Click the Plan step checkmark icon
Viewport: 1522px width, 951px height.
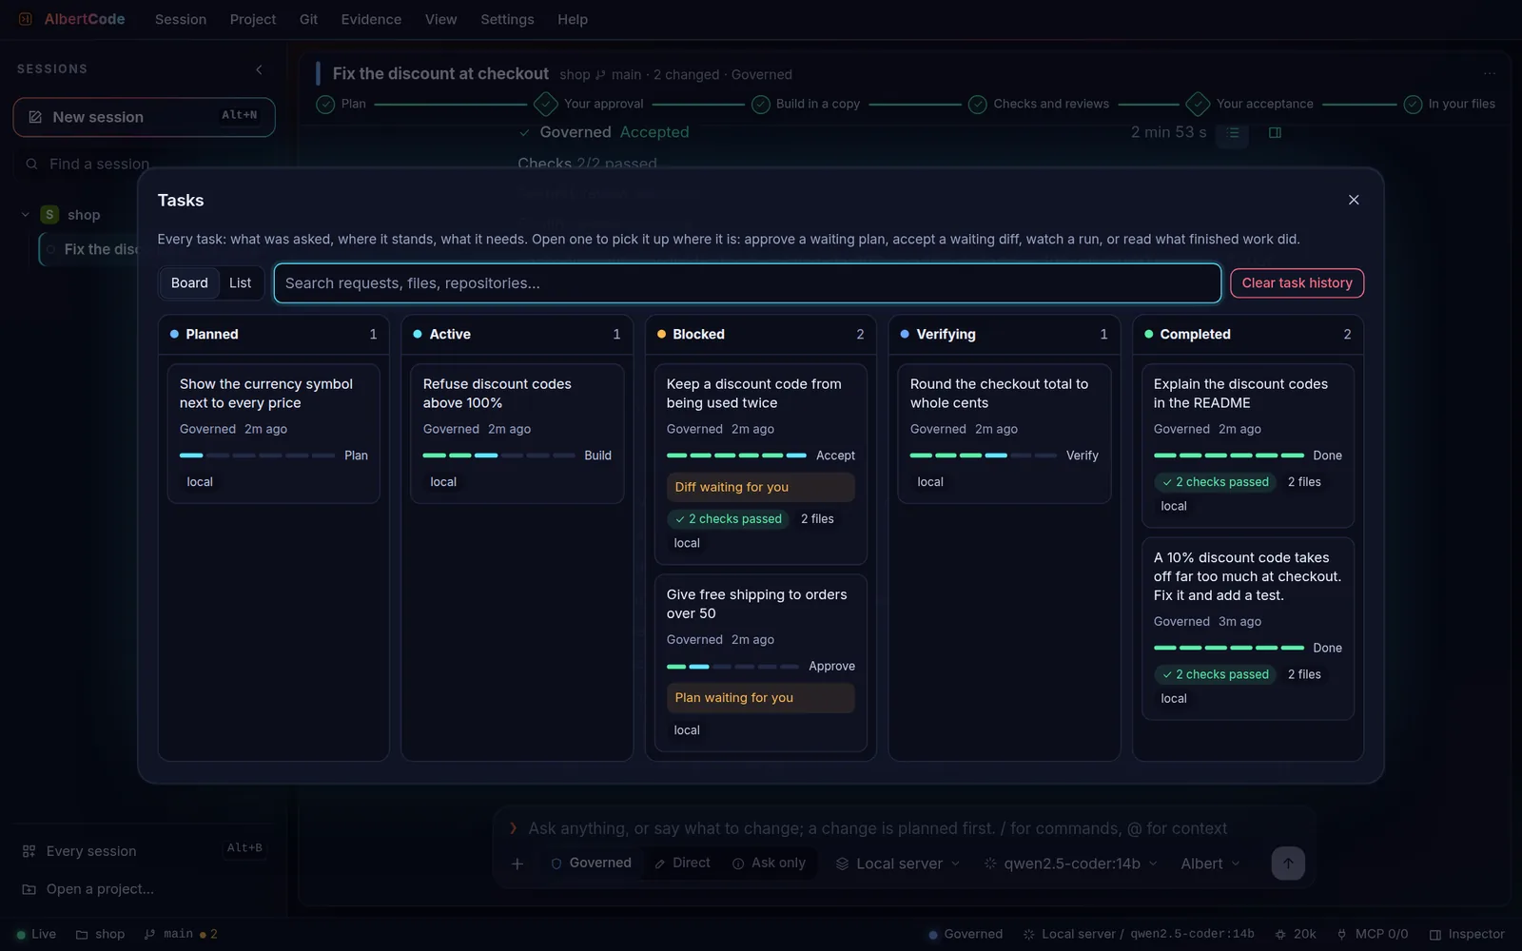(325, 104)
